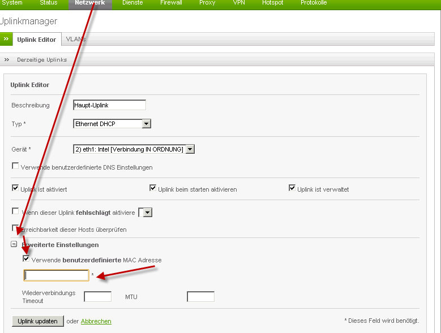Screen dimensions: 441x333
Task: Switch to the VLANs tab
Action: click(75, 40)
